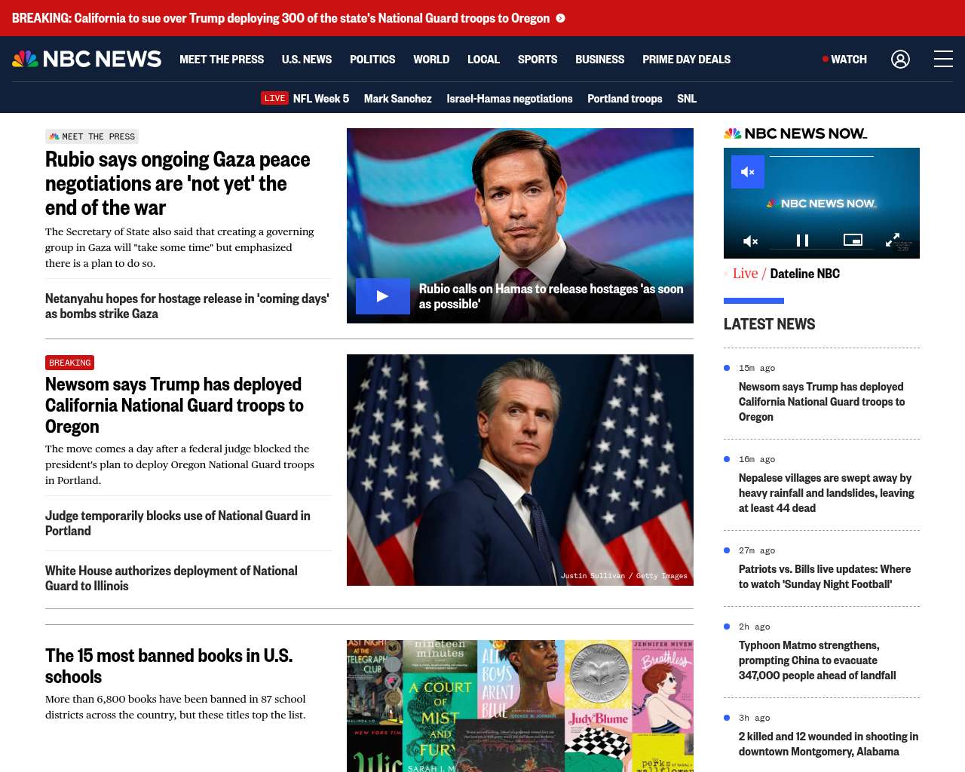Click the Newsom photo with American flags
Screen dimensions: 965x772
pos(520,470)
